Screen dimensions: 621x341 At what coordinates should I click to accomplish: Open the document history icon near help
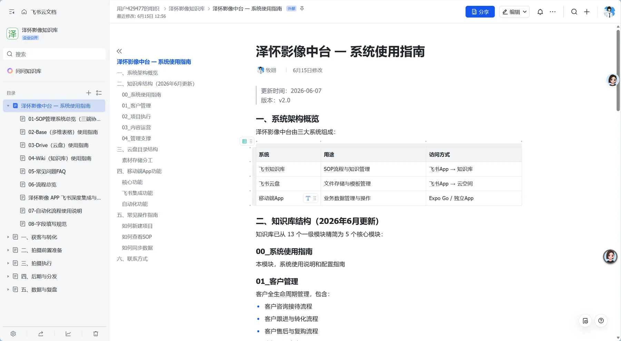click(585, 321)
